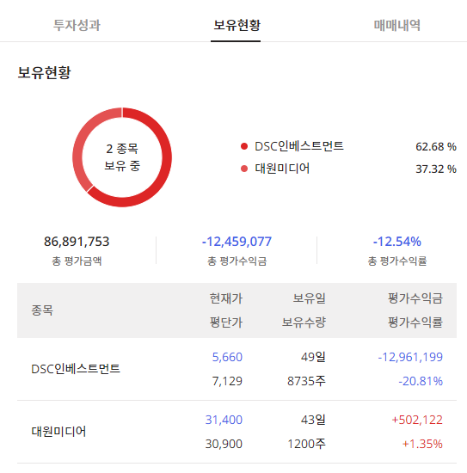This screenshot has width=467, height=473.
Task: Click average price 30,900
Action: coord(224,444)
